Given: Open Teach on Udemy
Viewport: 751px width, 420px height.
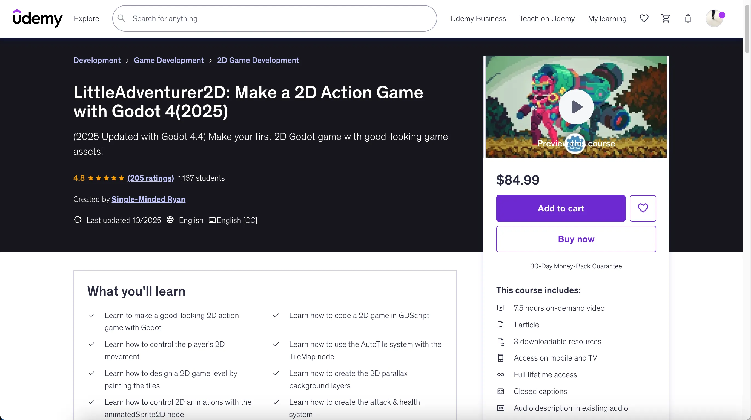Looking at the screenshot, I should click(547, 18).
